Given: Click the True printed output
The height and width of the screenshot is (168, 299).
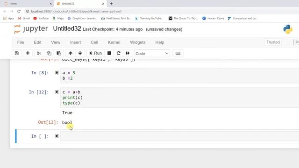Looking at the screenshot, I should tap(67, 113).
